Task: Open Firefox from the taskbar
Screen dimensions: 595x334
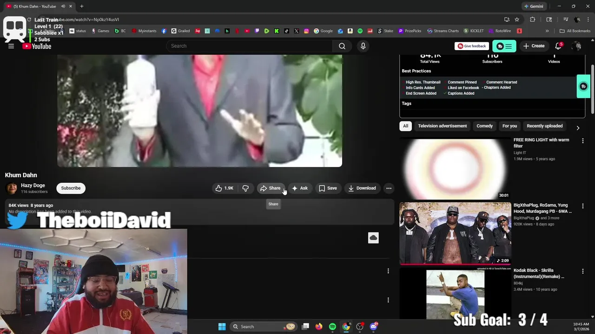Action: tap(318, 327)
